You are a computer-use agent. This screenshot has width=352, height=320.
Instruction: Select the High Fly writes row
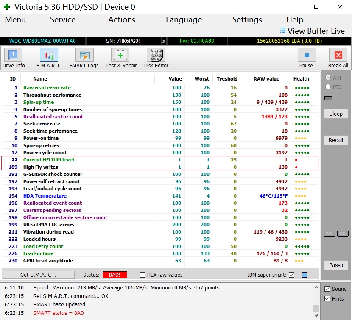coord(160,167)
